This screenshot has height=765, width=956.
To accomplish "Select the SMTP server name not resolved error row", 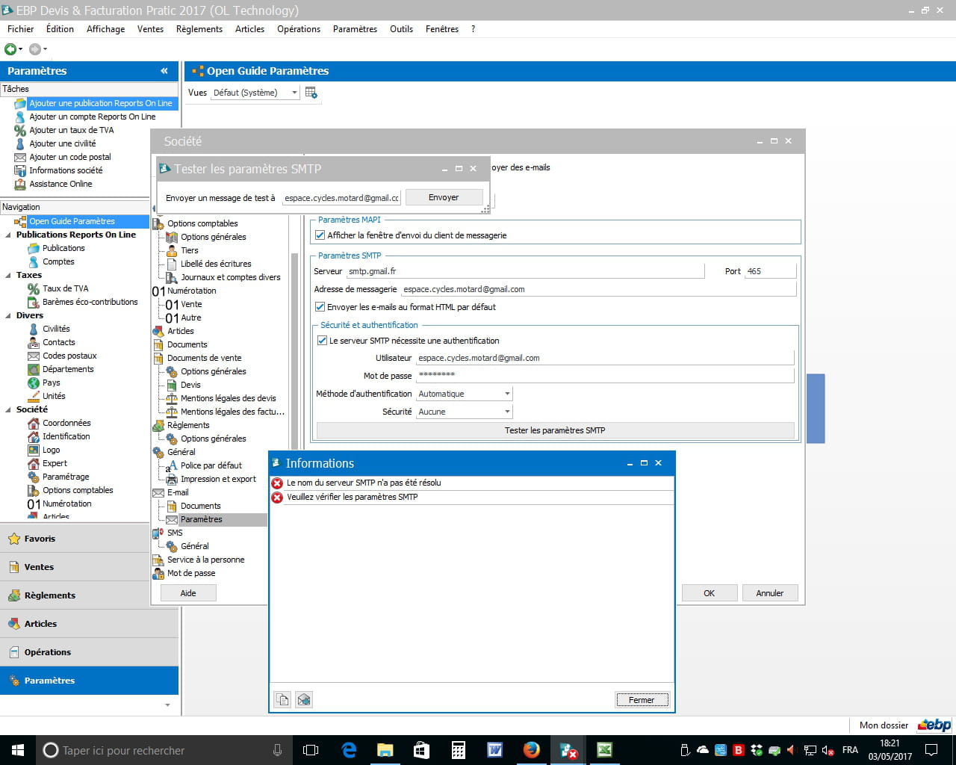I will click(x=472, y=483).
